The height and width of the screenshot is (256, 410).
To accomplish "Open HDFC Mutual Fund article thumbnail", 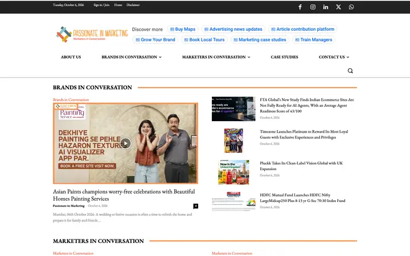I will pos(233,201).
